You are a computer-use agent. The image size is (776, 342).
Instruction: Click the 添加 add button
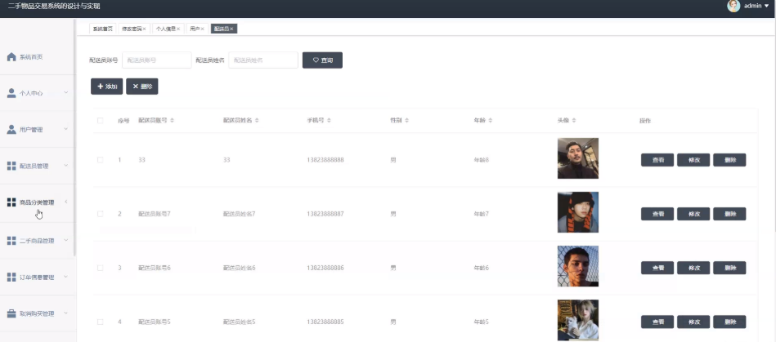point(107,87)
